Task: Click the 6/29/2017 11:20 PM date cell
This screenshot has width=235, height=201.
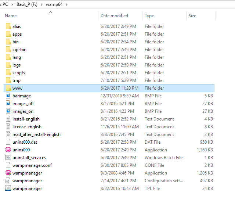Action: tap(119, 88)
